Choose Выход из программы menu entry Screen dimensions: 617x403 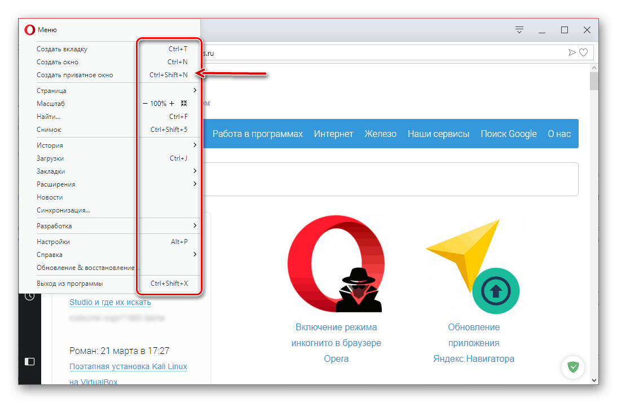(x=70, y=284)
